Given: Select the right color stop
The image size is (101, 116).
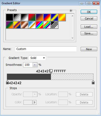Looking at the screenshot, I should [x=93, y=82].
